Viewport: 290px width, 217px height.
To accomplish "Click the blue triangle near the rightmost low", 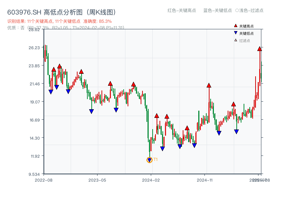I will click(236, 131).
